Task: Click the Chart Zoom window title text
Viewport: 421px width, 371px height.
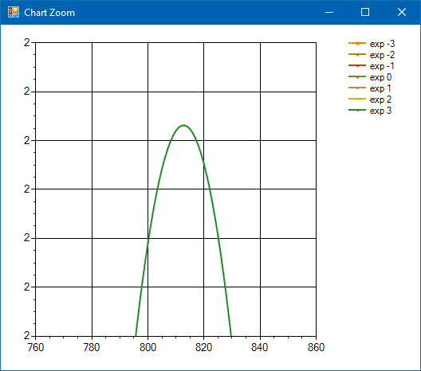Action: tap(49, 13)
